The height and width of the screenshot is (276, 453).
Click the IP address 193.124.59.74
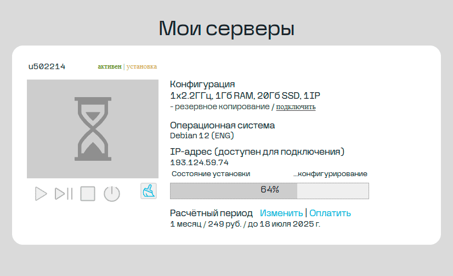(199, 162)
